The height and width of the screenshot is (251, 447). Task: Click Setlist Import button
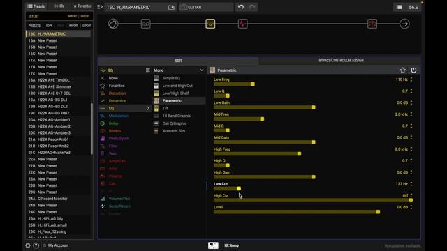tap(72, 17)
